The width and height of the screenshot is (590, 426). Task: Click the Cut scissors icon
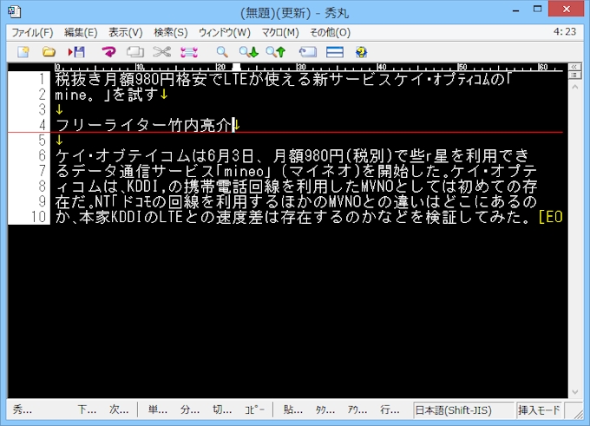click(161, 52)
